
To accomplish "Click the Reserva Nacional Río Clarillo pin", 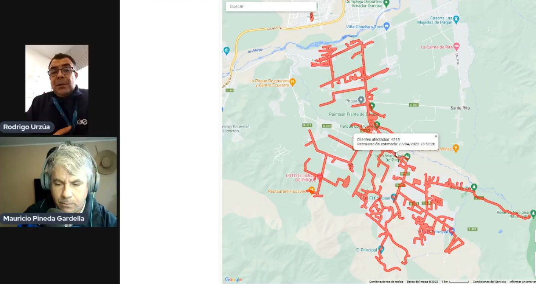I will pyautogui.click(x=533, y=213).
